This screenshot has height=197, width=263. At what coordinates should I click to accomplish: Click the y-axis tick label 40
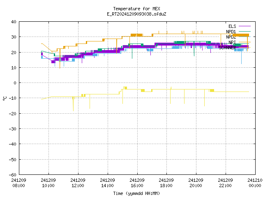(x=14, y=22)
